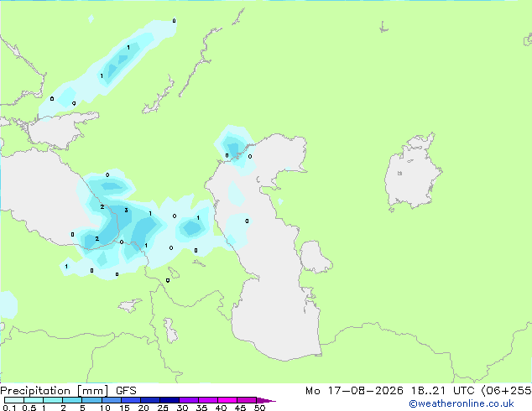Click the 20–25 mm legend color box
Viewport: 532px width, 411px height.
coord(149,400)
